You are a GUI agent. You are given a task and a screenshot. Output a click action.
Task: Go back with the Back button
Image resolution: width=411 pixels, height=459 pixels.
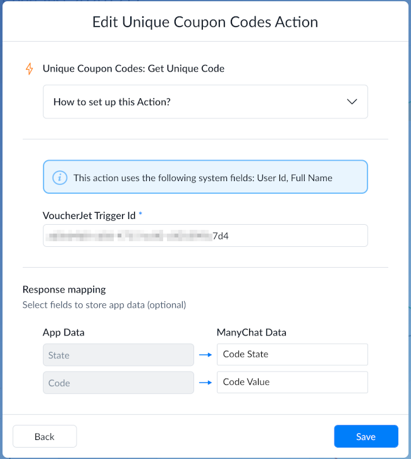[x=45, y=436]
